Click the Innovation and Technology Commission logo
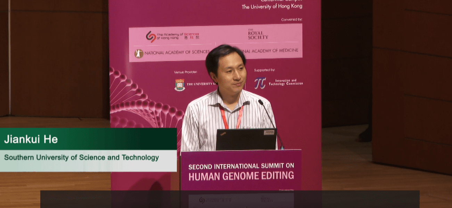452x208 pixels. pyautogui.click(x=260, y=83)
